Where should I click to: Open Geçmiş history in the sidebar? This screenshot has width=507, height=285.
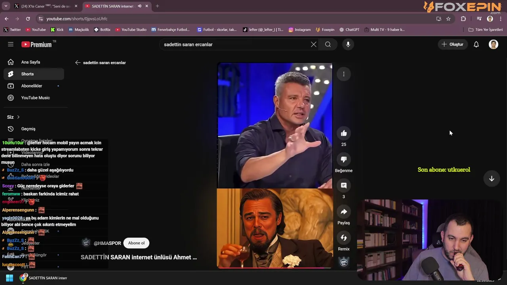(x=34, y=129)
